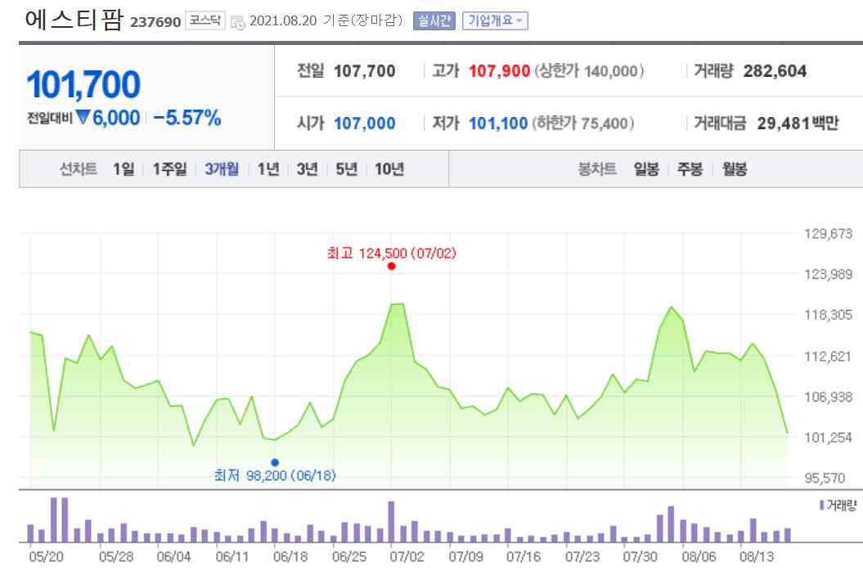Select the 3개월 line chart tab

(x=222, y=169)
